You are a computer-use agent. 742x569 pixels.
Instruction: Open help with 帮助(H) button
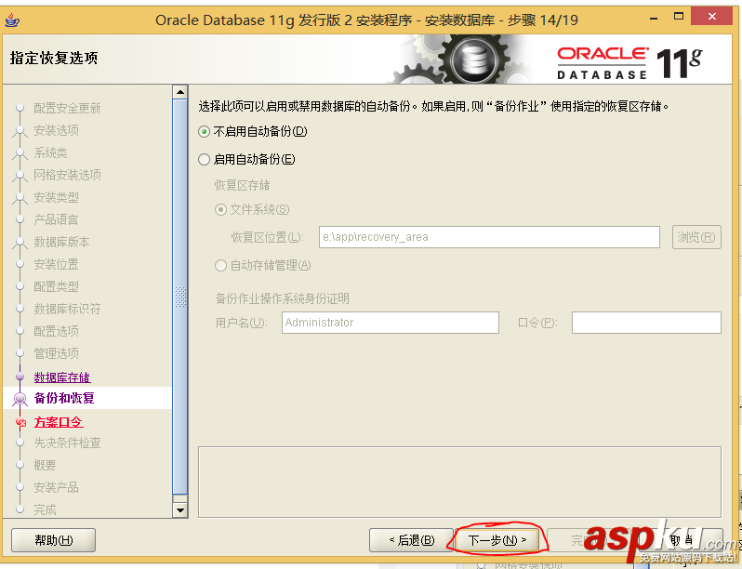(x=54, y=540)
